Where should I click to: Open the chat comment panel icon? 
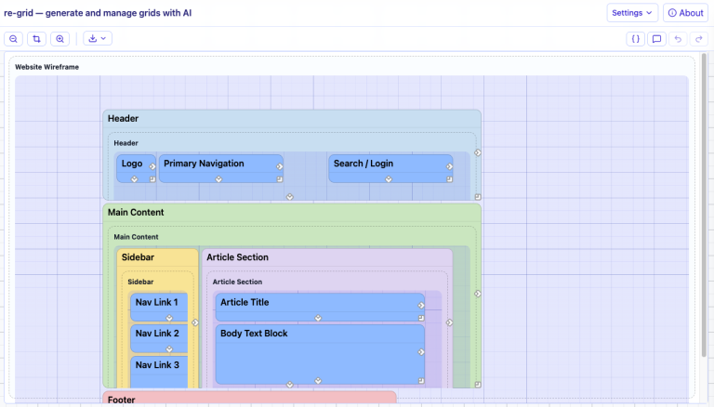[656, 39]
